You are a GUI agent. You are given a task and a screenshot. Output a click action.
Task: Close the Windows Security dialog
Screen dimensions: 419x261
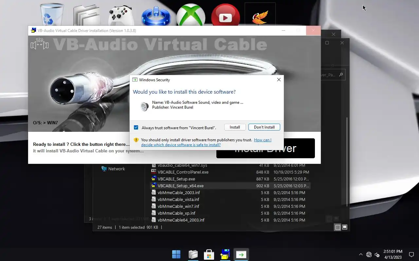pyautogui.click(x=279, y=80)
